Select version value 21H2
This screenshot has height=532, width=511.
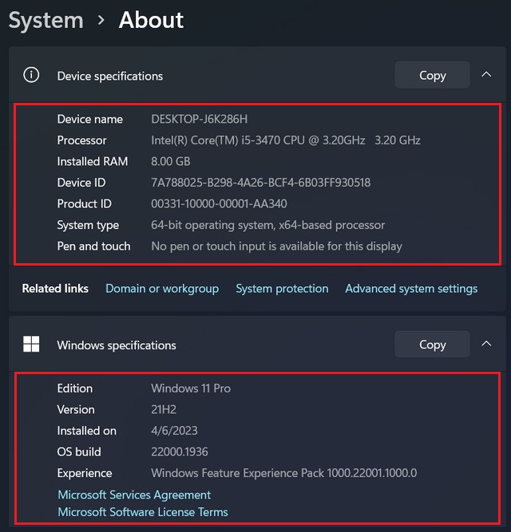coord(164,409)
